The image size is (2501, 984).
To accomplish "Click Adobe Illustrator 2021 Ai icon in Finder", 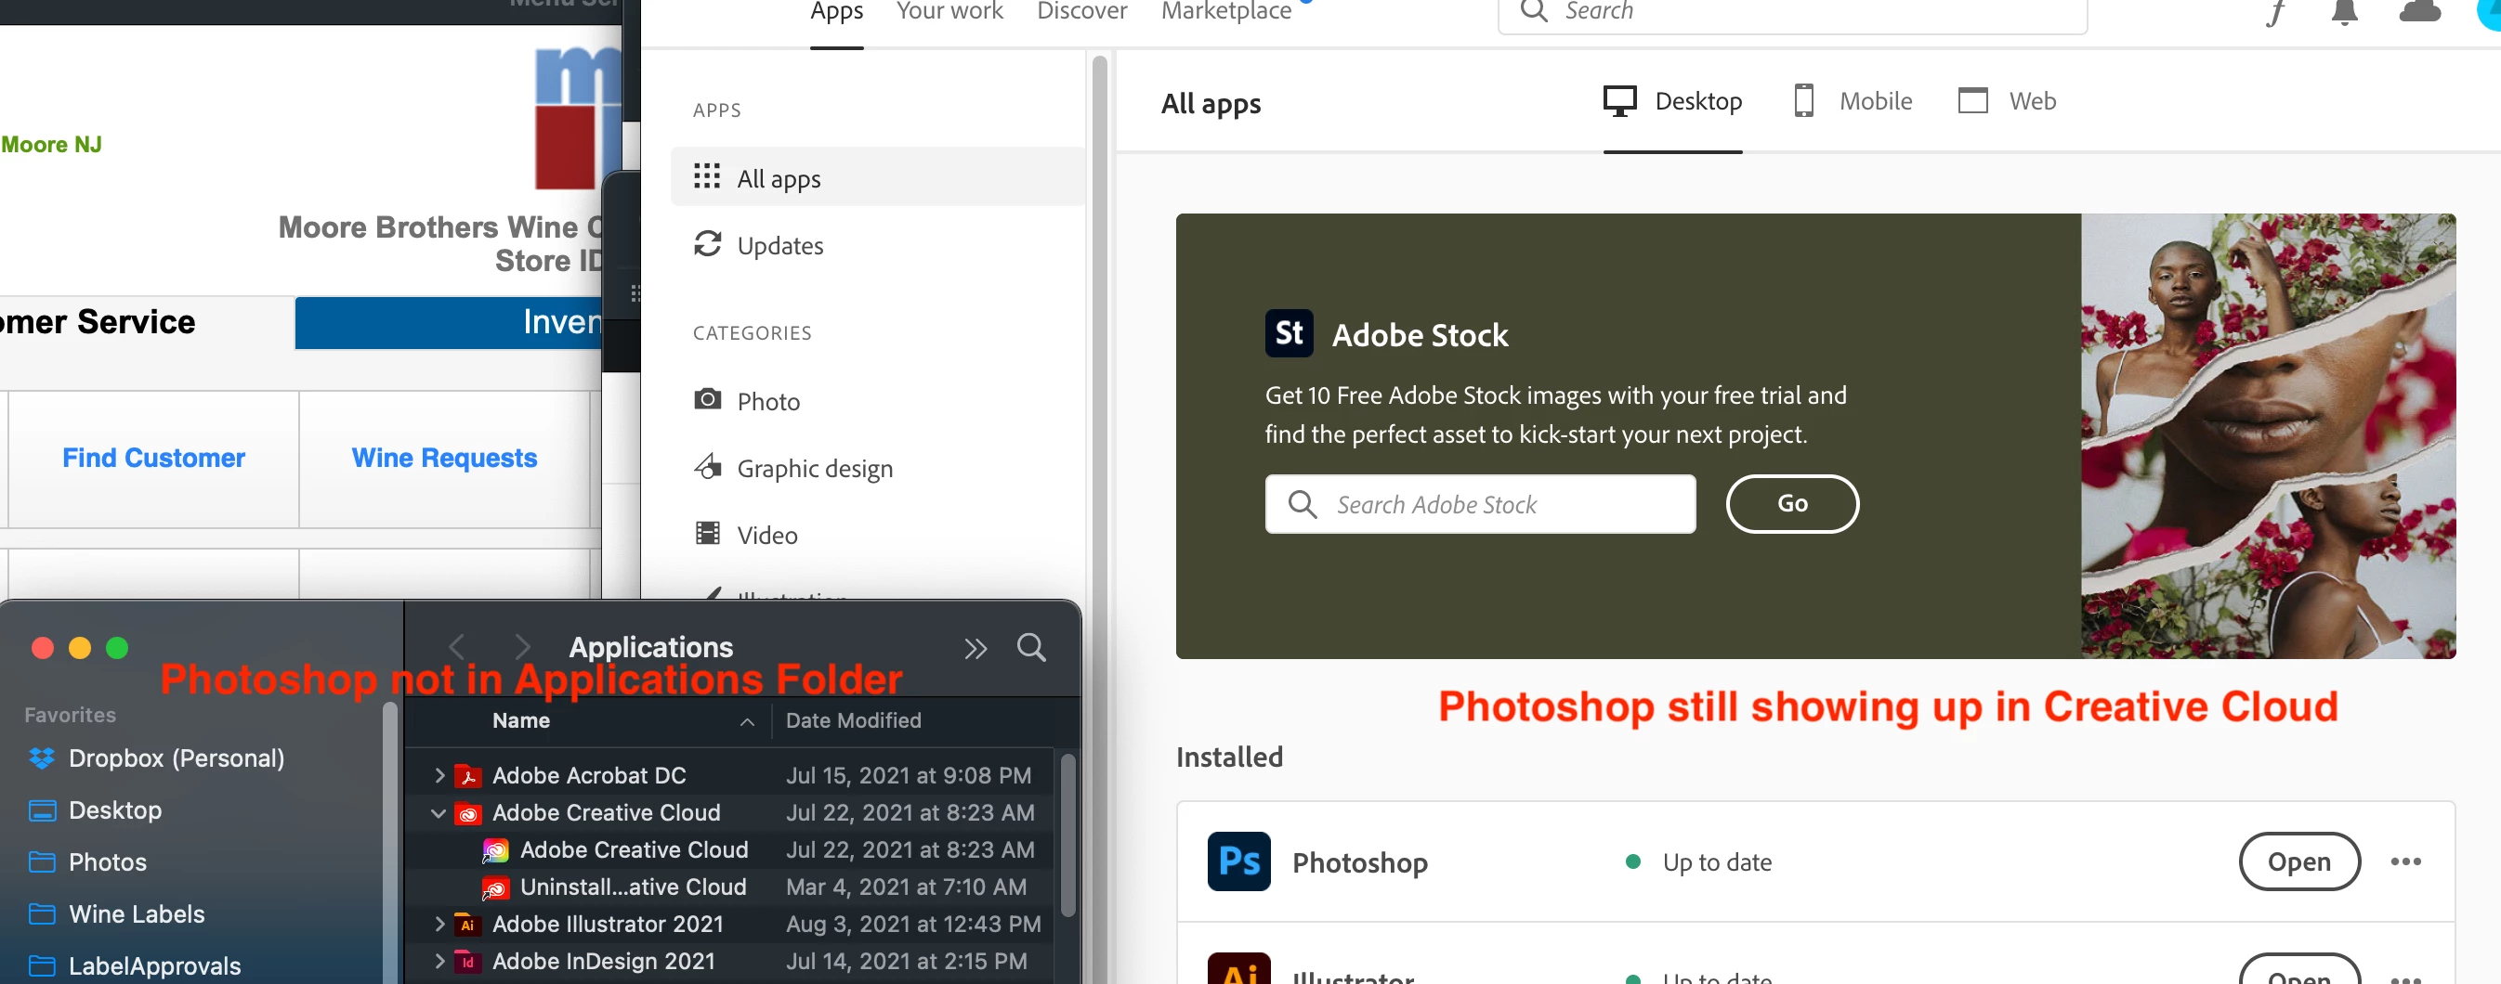I will pyautogui.click(x=468, y=924).
